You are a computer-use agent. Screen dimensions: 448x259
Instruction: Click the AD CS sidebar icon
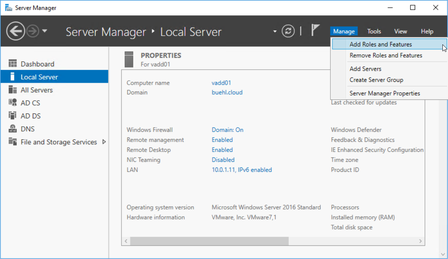point(12,102)
